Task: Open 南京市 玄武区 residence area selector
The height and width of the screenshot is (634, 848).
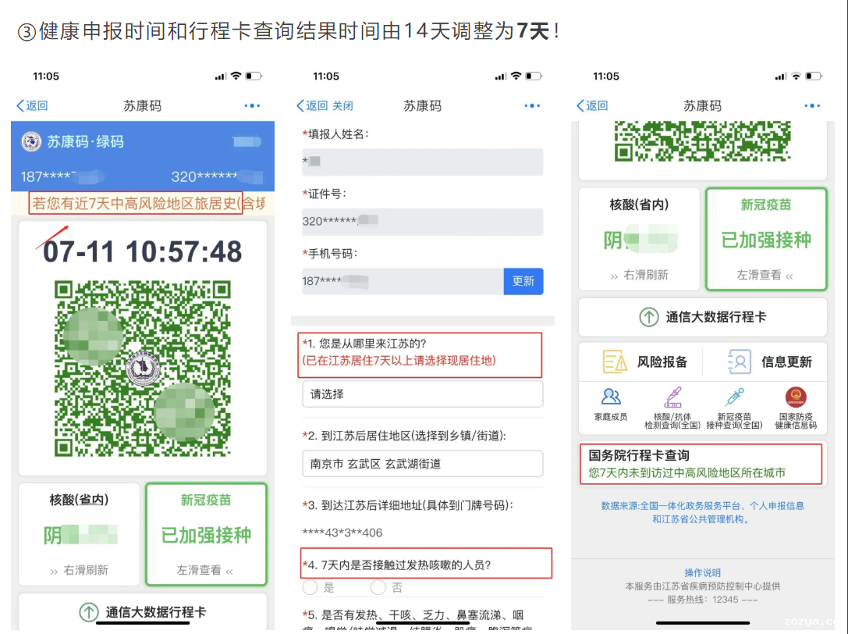Action: point(422,464)
